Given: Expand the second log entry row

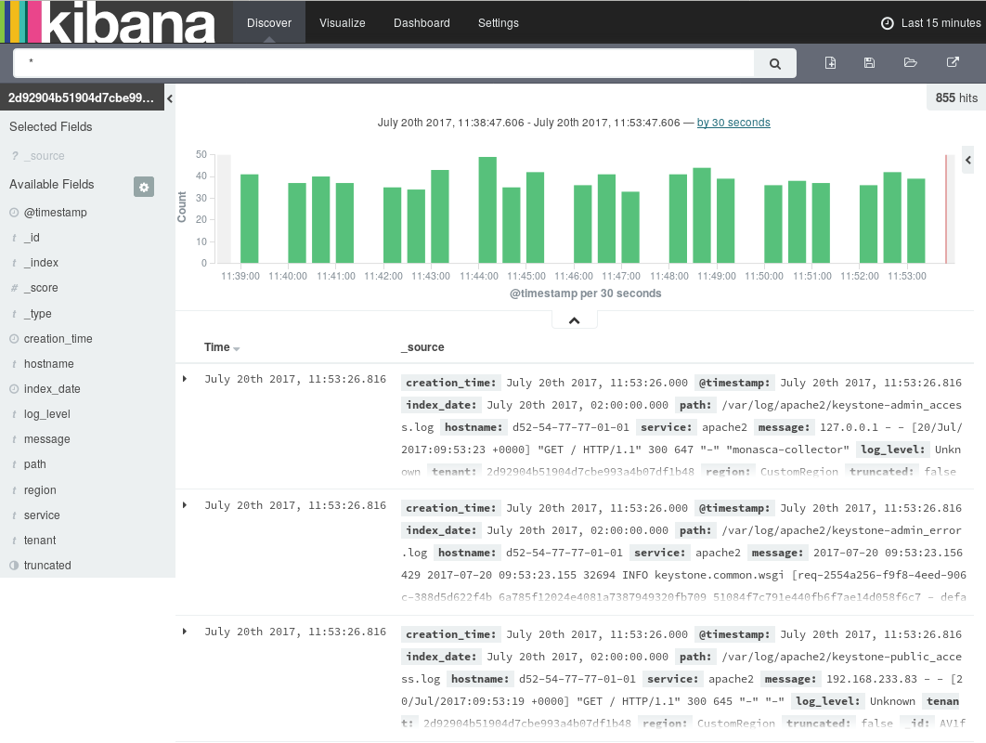Looking at the screenshot, I should (x=185, y=505).
